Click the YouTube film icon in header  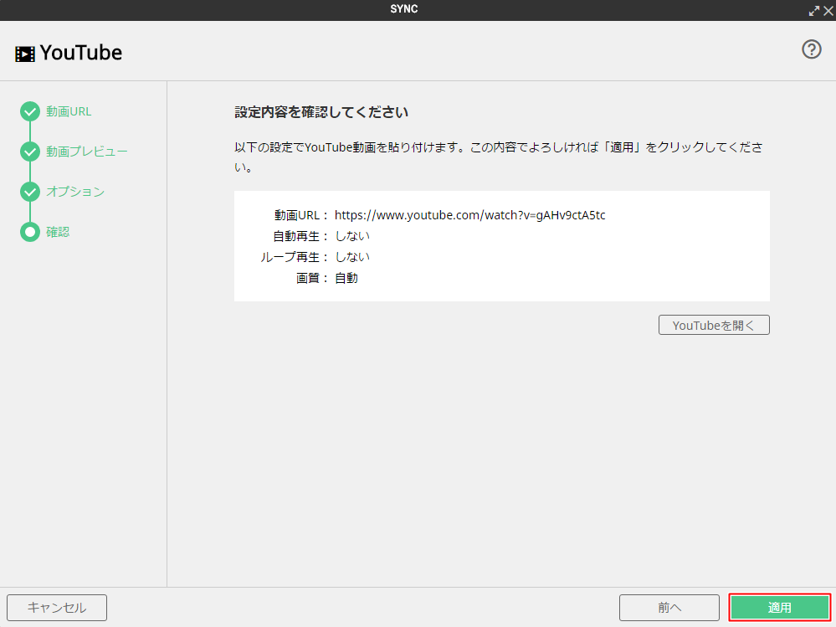(24, 54)
